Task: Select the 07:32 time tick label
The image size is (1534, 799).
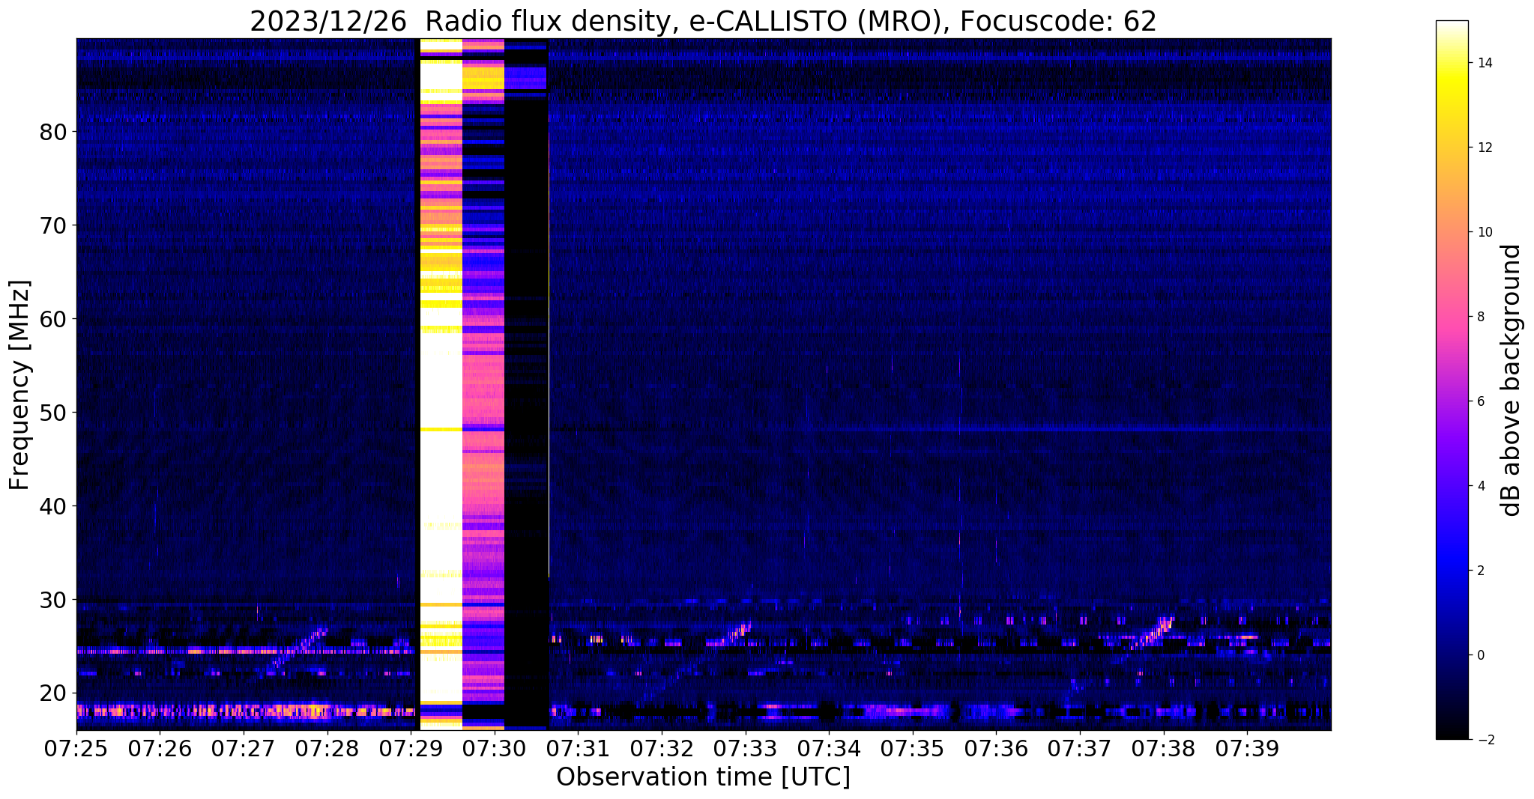Action: point(662,748)
